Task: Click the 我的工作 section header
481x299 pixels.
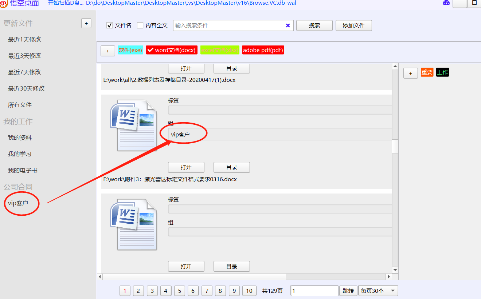Action: [x=18, y=121]
